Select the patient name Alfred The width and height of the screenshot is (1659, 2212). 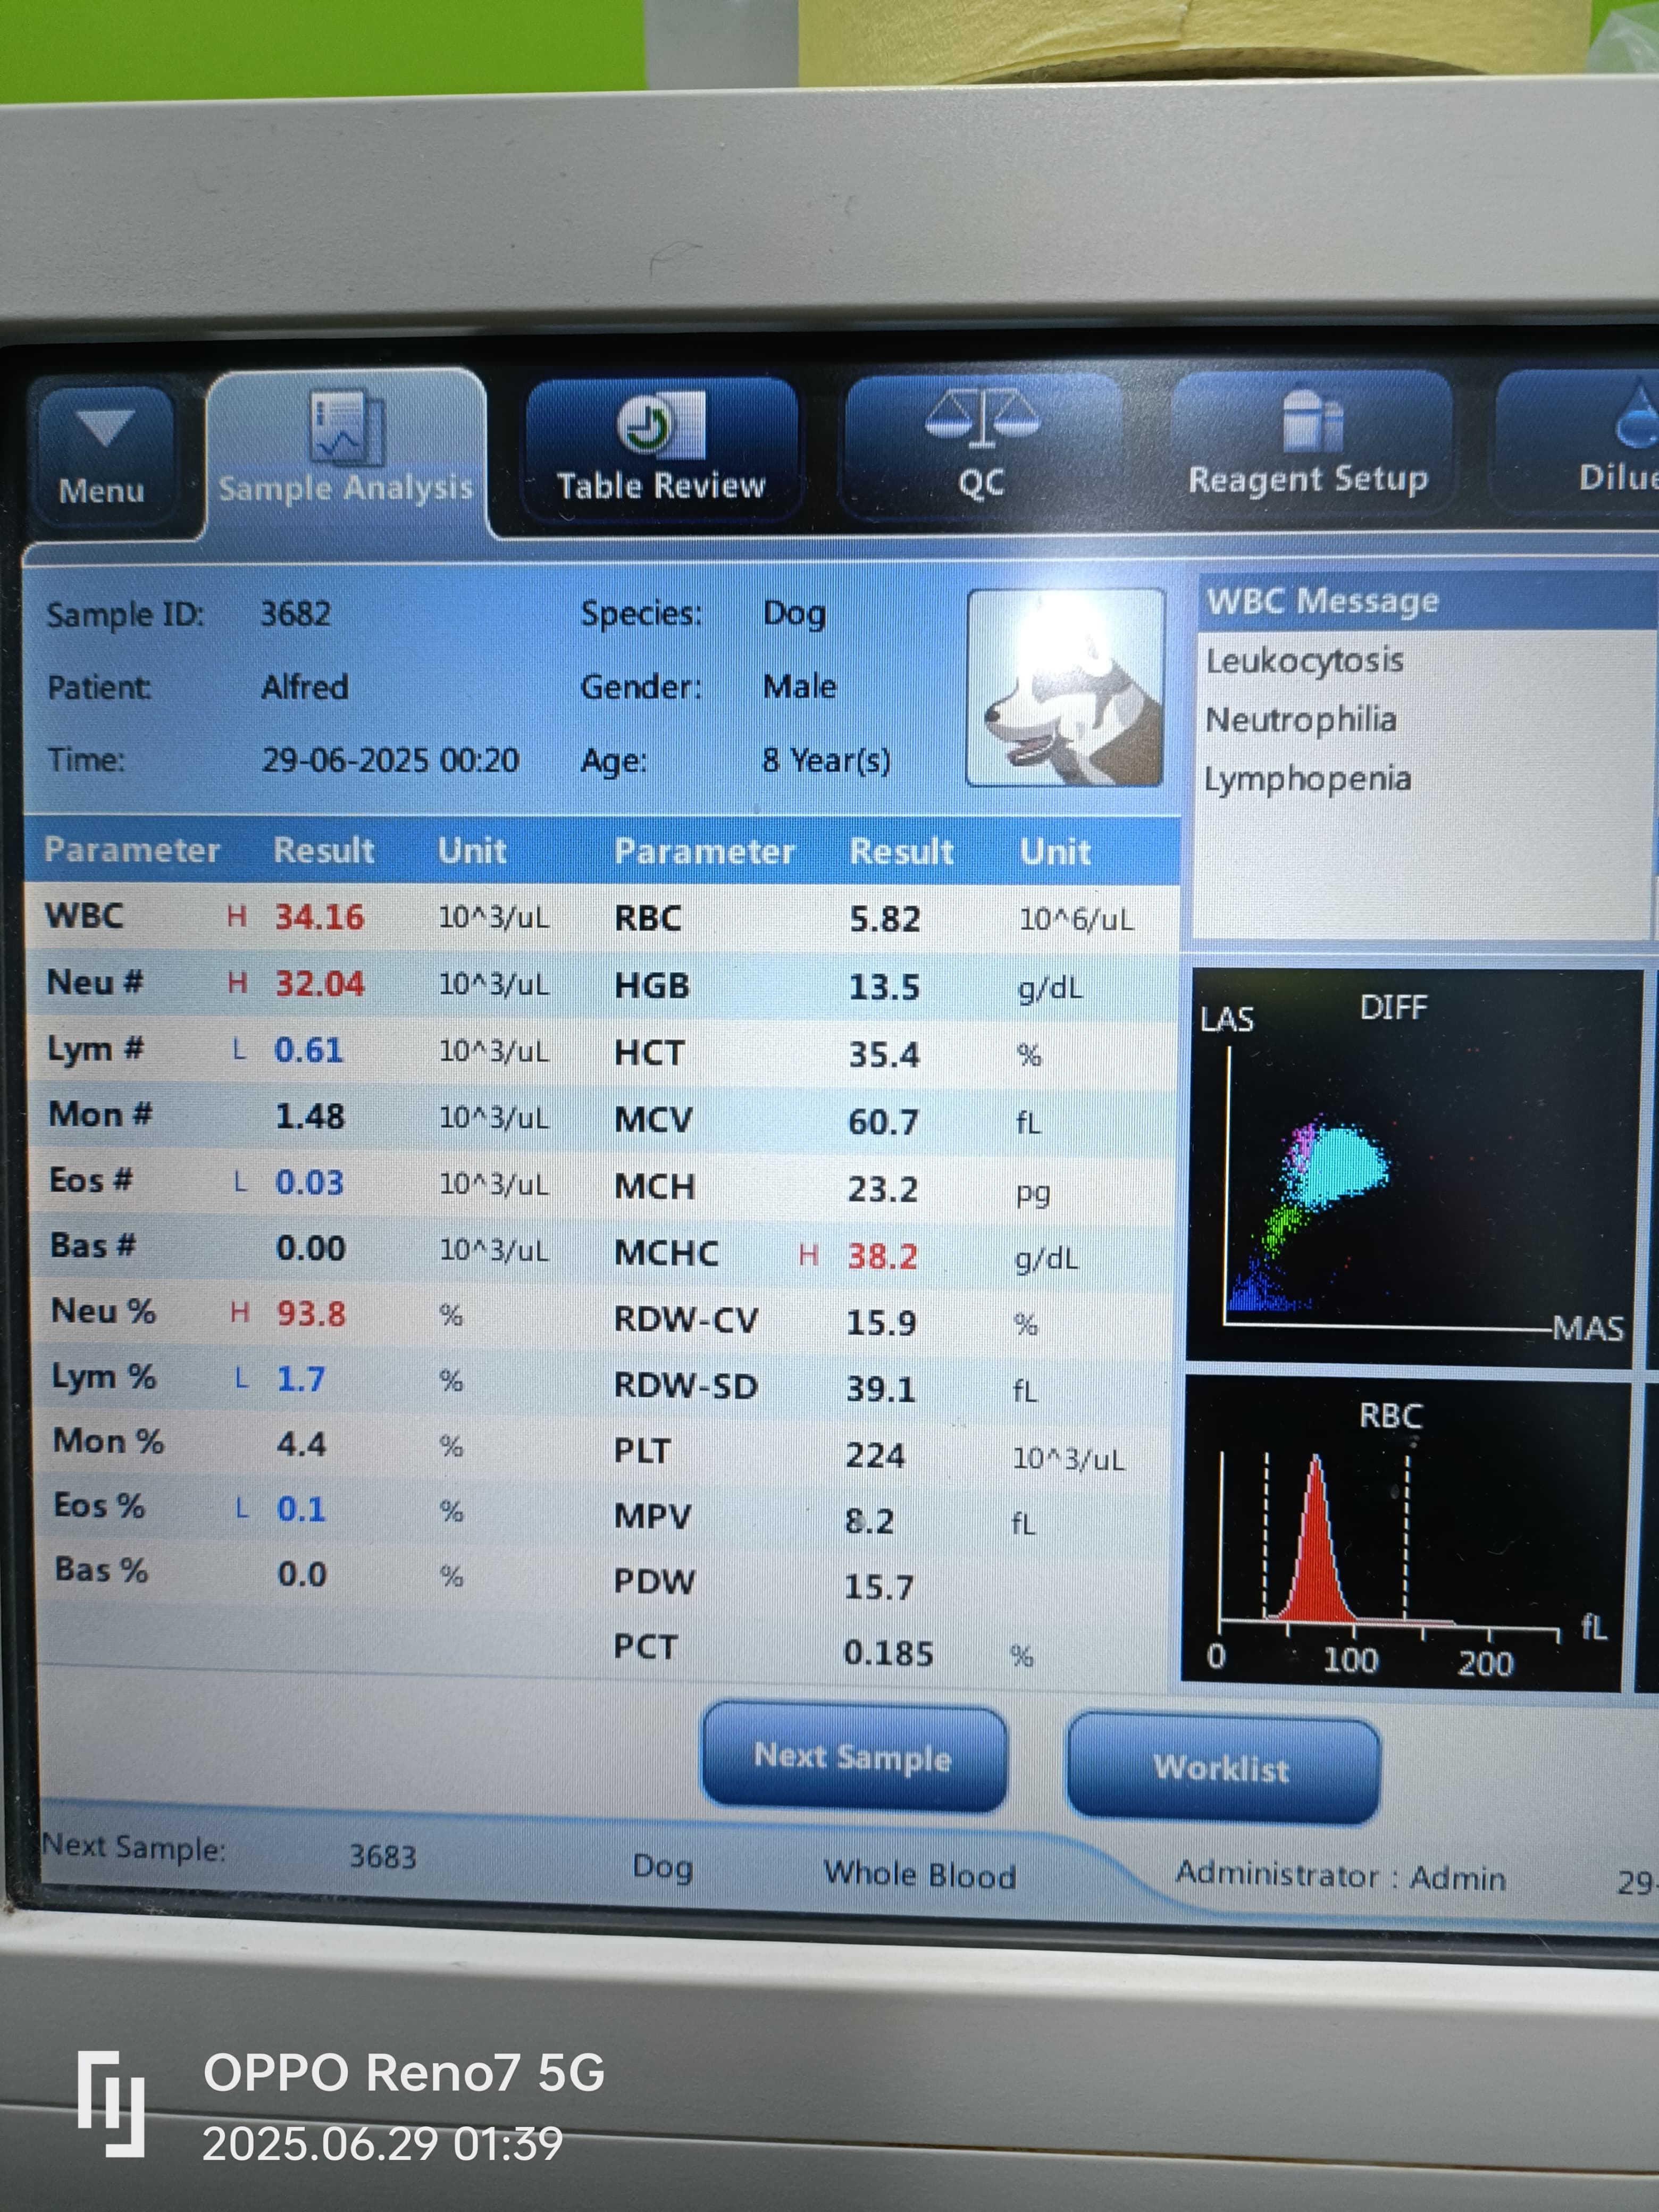(305, 687)
